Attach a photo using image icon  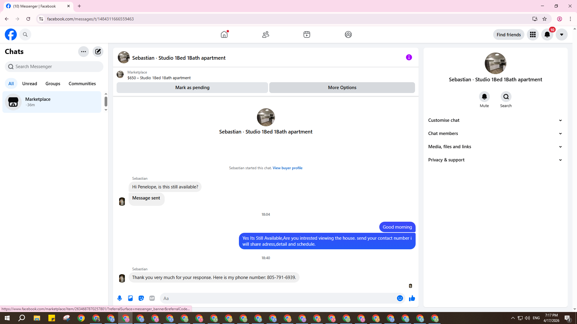click(130, 298)
